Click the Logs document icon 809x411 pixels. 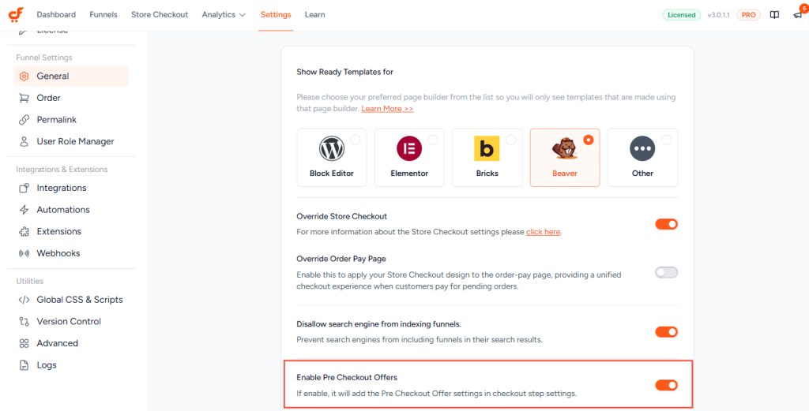(x=24, y=365)
